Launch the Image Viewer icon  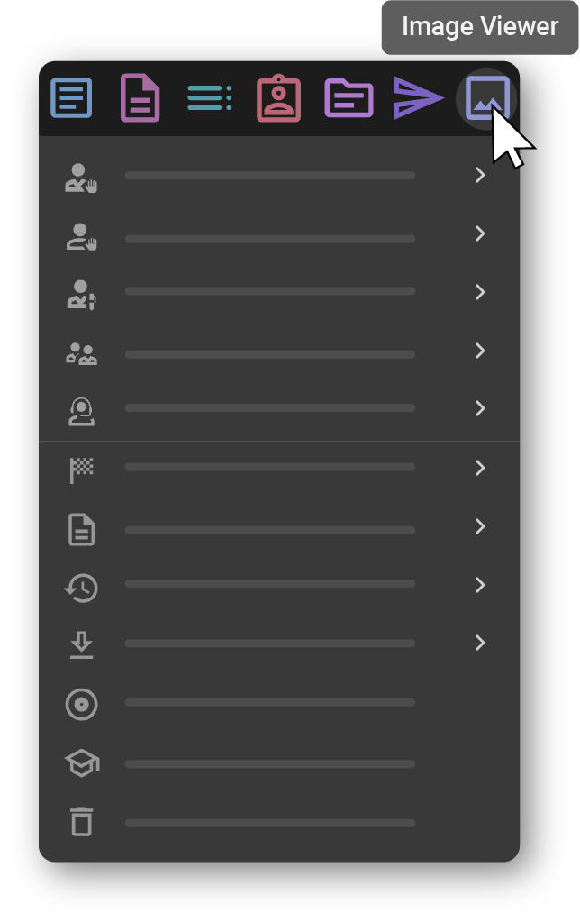point(486,98)
